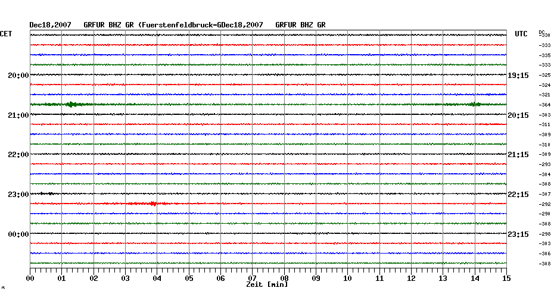This screenshot has height=294, width=554.
Task: Click the green seismic burst near minute 14
Action: pos(474,104)
